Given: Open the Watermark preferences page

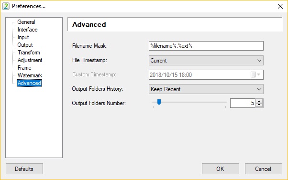Looking at the screenshot, I should click(30, 75).
